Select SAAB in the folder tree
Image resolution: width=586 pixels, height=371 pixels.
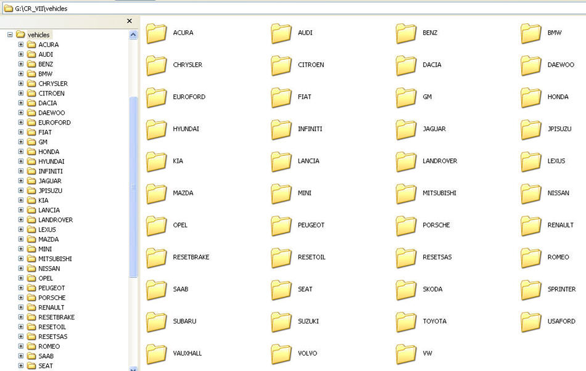click(x=46, y=356)
